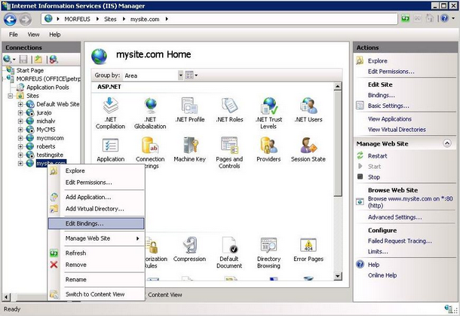
Task: Open Manage Web Site submenu
Action: point(97,238)
